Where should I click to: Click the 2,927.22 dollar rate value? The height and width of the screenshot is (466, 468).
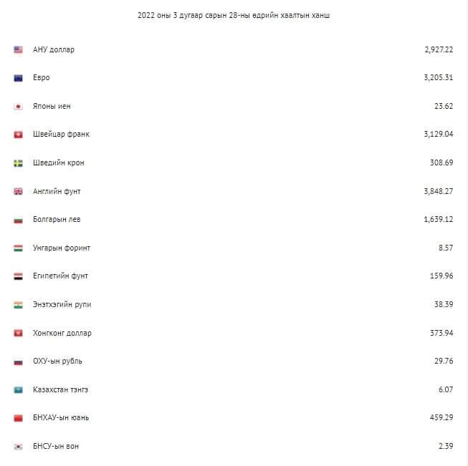coord(438,50)
